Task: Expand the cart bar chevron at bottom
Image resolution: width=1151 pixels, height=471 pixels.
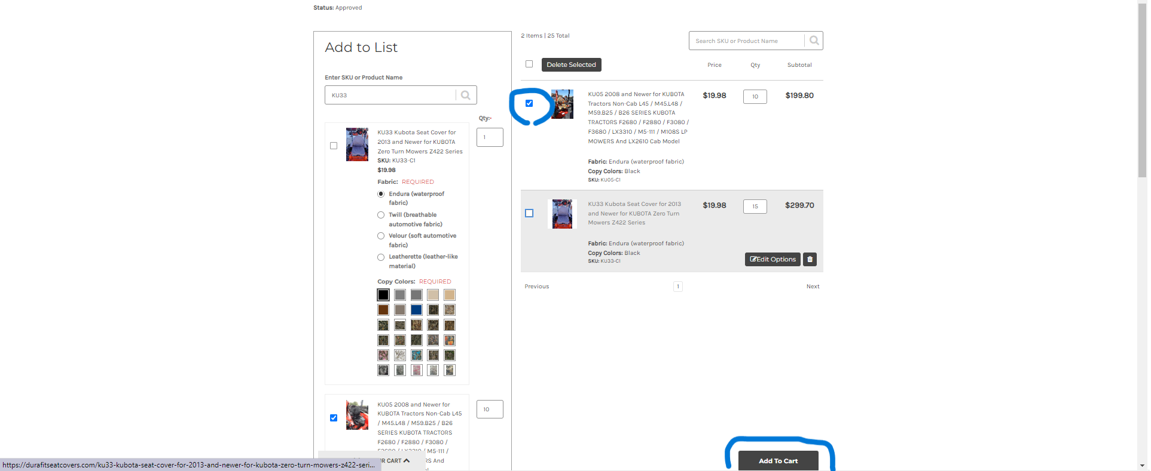Action: click(x=407, y=461)
